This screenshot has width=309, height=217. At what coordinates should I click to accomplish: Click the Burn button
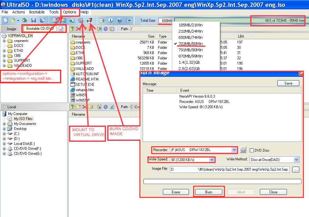[209, 192]
